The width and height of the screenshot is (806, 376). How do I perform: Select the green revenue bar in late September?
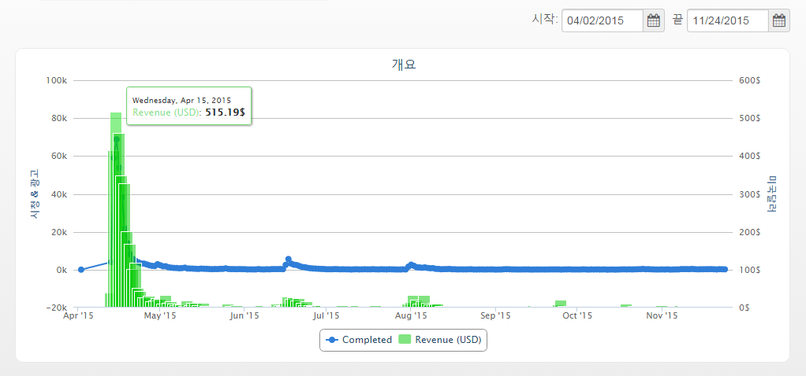[x=561, y=304]
